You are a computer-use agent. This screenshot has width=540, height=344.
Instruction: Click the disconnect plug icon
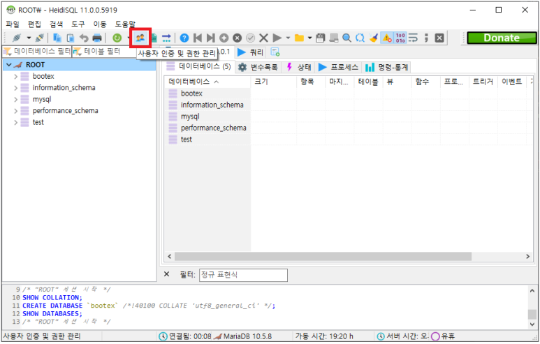tap(40, 38)
